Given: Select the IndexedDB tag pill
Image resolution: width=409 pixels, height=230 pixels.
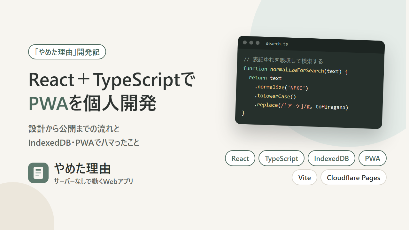Looking at the screenshot, I should 331,158.
